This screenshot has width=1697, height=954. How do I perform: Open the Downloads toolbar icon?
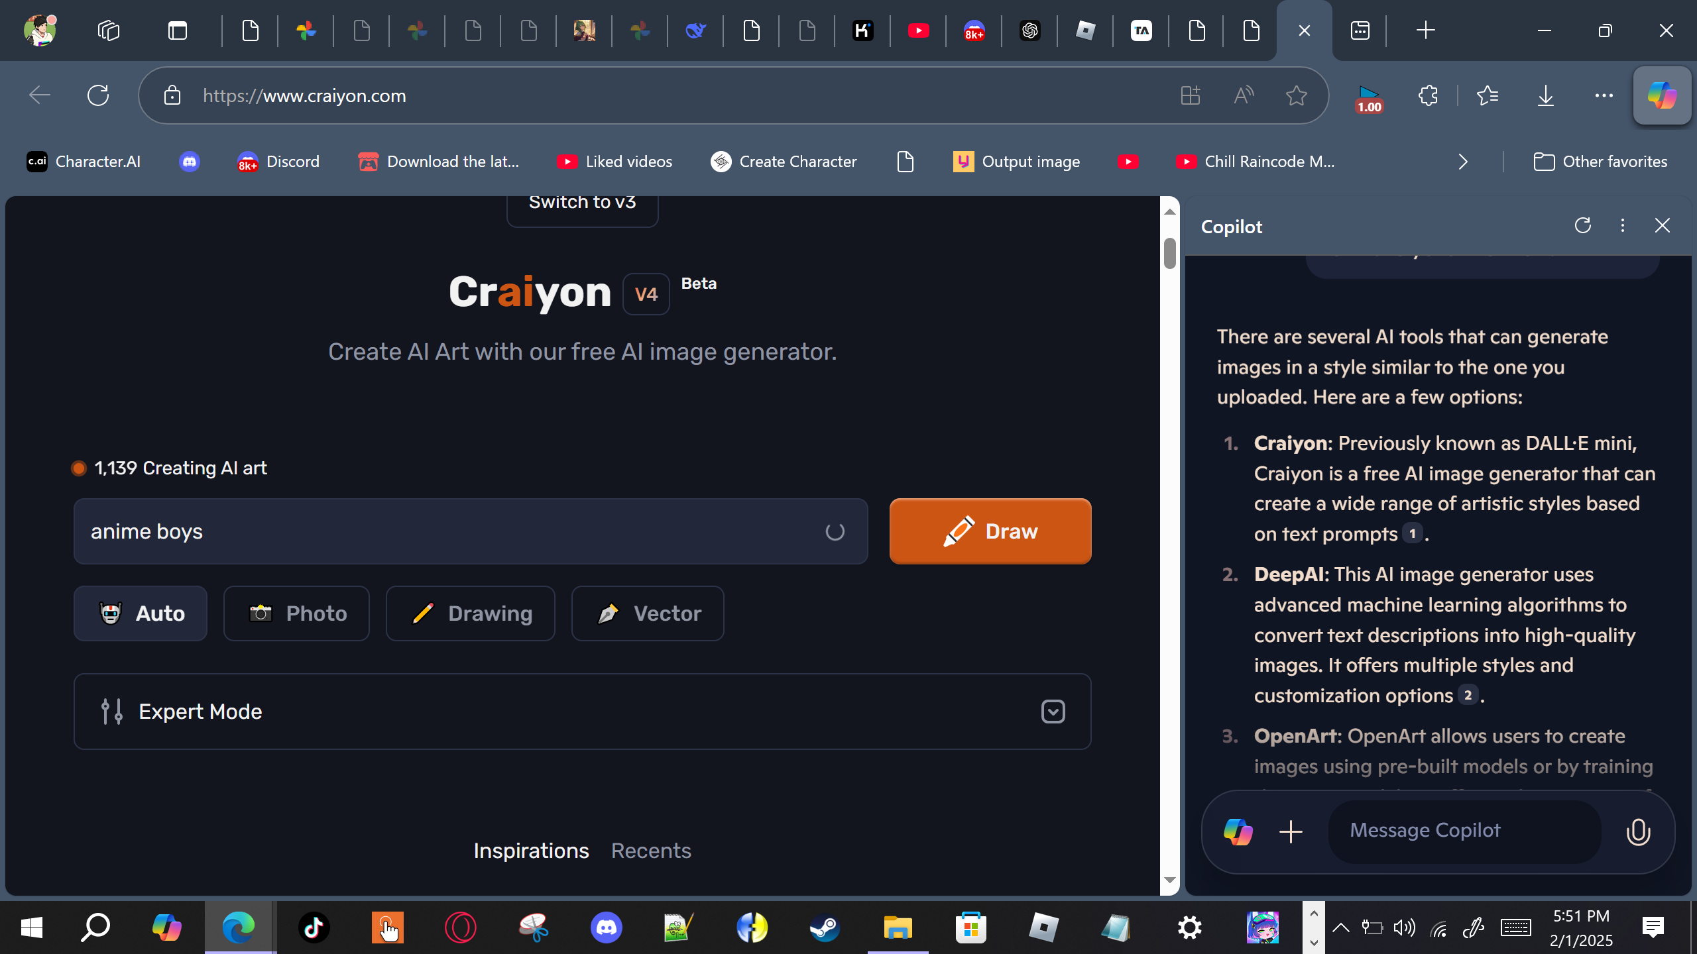[1545, 96]
